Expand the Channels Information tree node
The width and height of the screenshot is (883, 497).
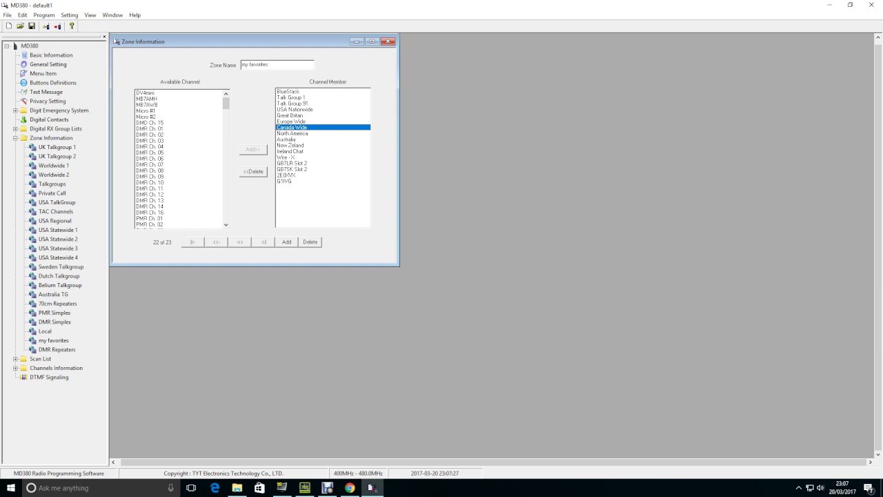point(15,368)
